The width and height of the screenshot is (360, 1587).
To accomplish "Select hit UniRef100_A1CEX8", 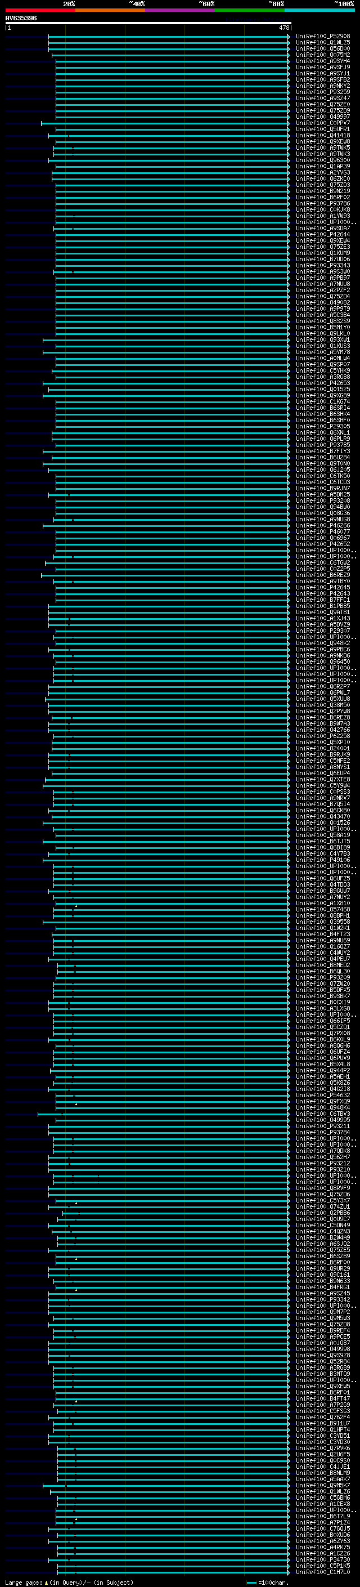I will coord(323,1504).
